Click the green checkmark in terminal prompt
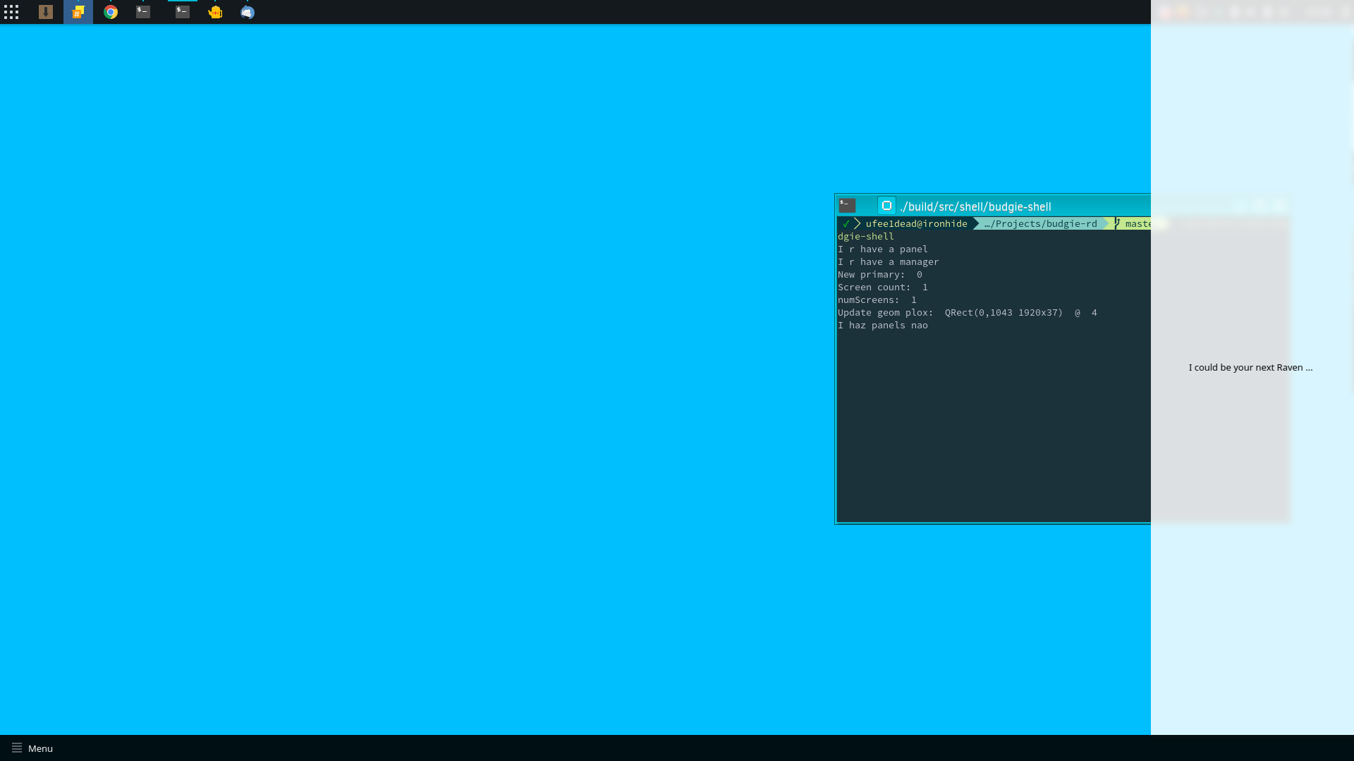This screenshot has height=761, width=1354. click(846, 223)
